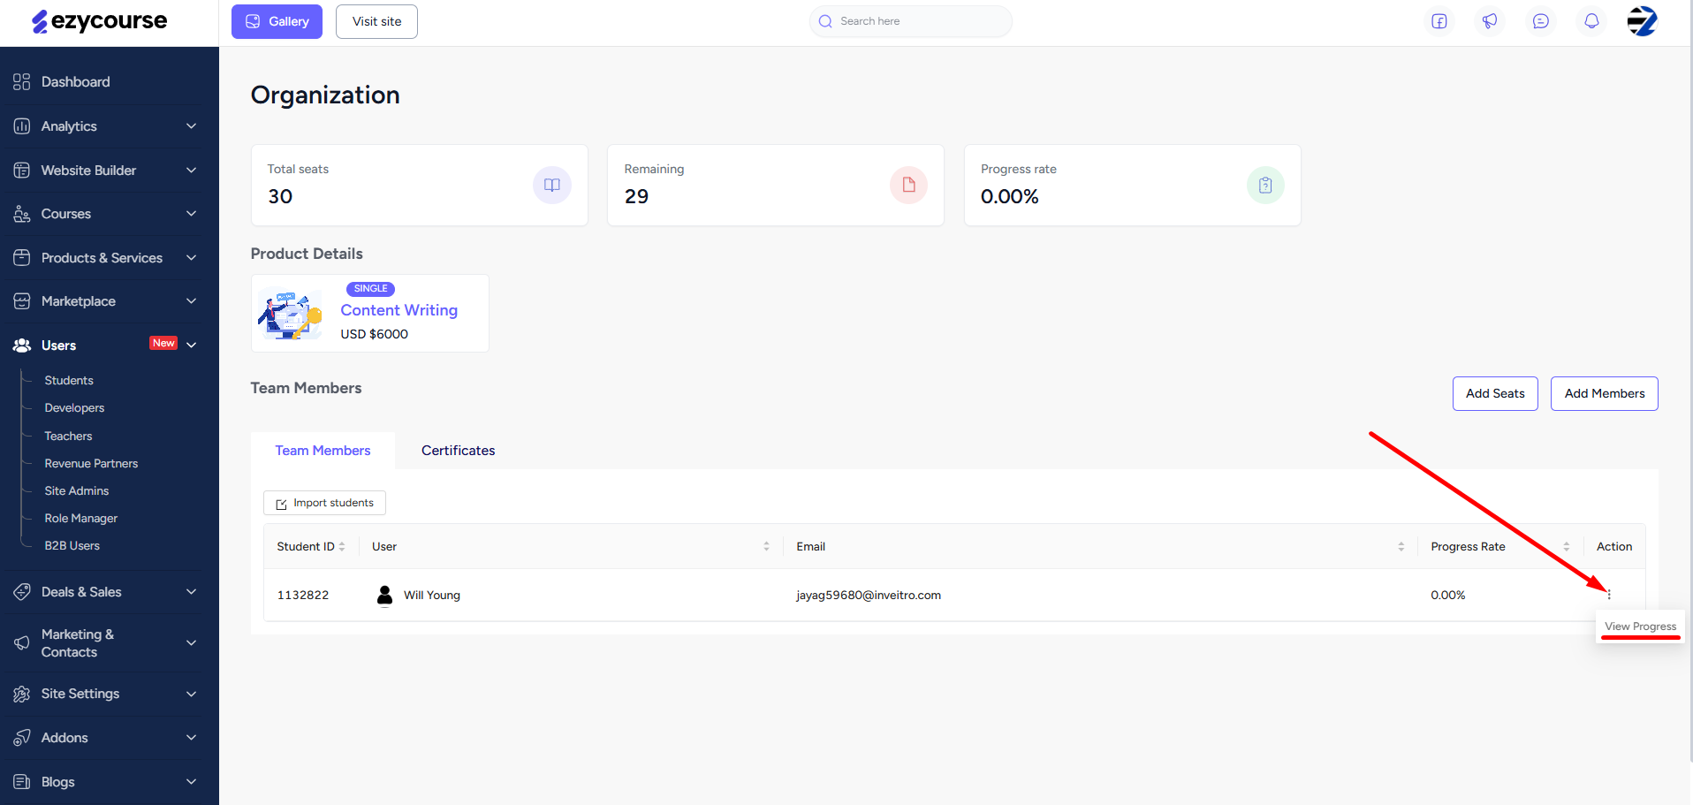This screenshot has height=805, width=1693.
Task: Click the Content Writing product thumbnail
Action: point(290,315)
